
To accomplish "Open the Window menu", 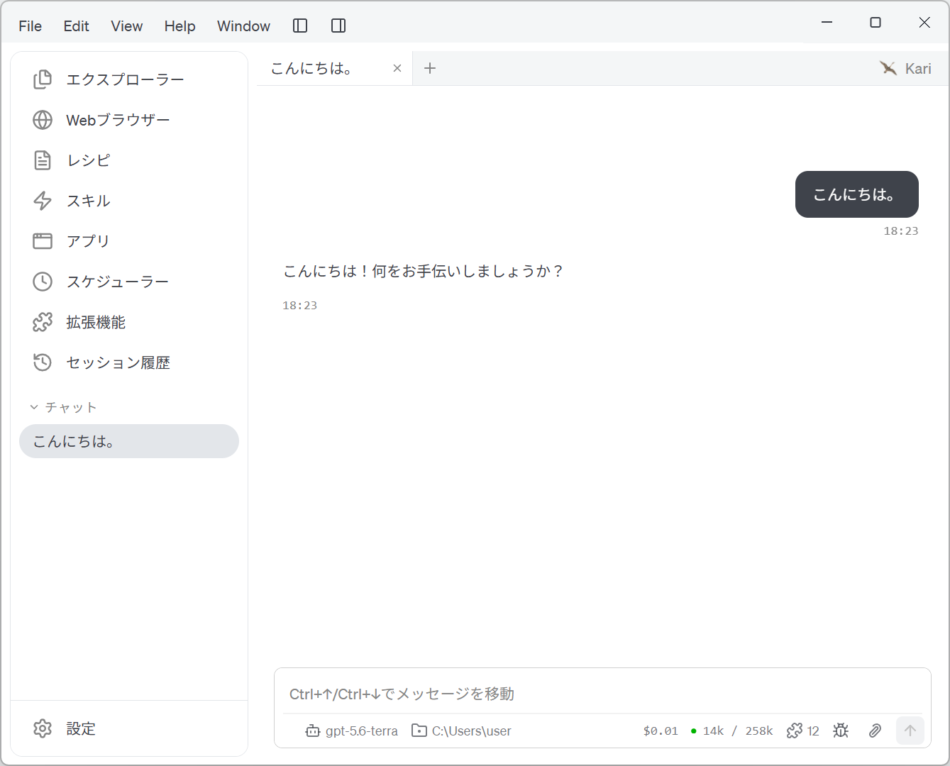I will [243, 26].
